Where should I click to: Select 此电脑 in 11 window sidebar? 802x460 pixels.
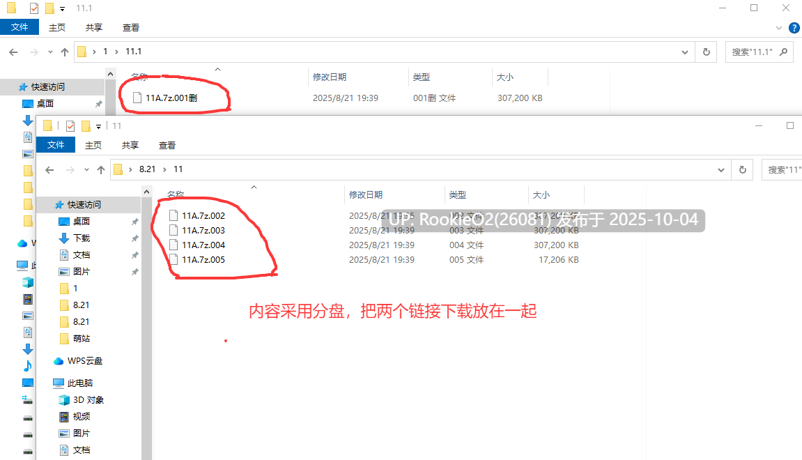tap(80, 383)
